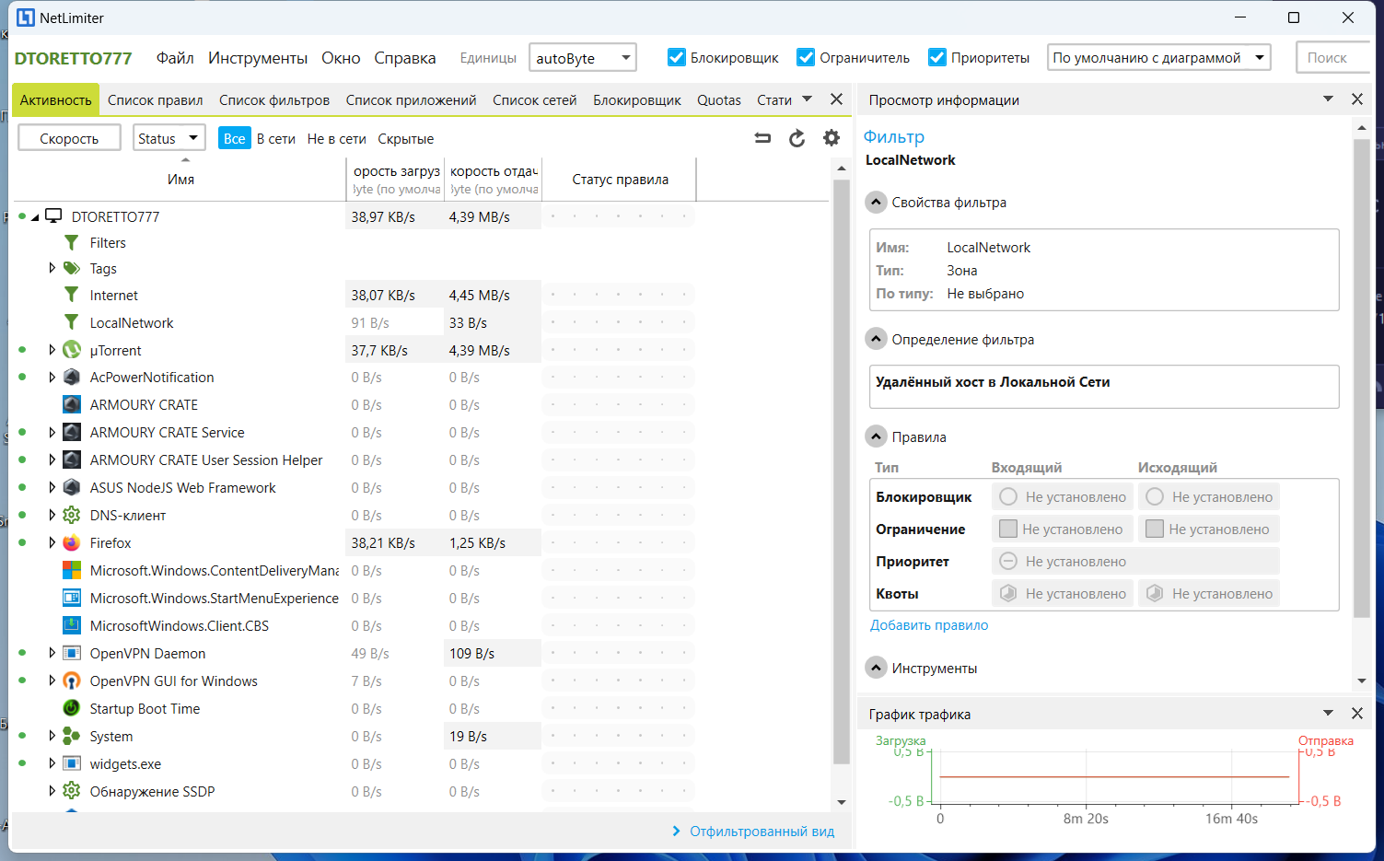Click the Startup Boot Time icon
The image size is (1384, 861).
pos(72,709)
